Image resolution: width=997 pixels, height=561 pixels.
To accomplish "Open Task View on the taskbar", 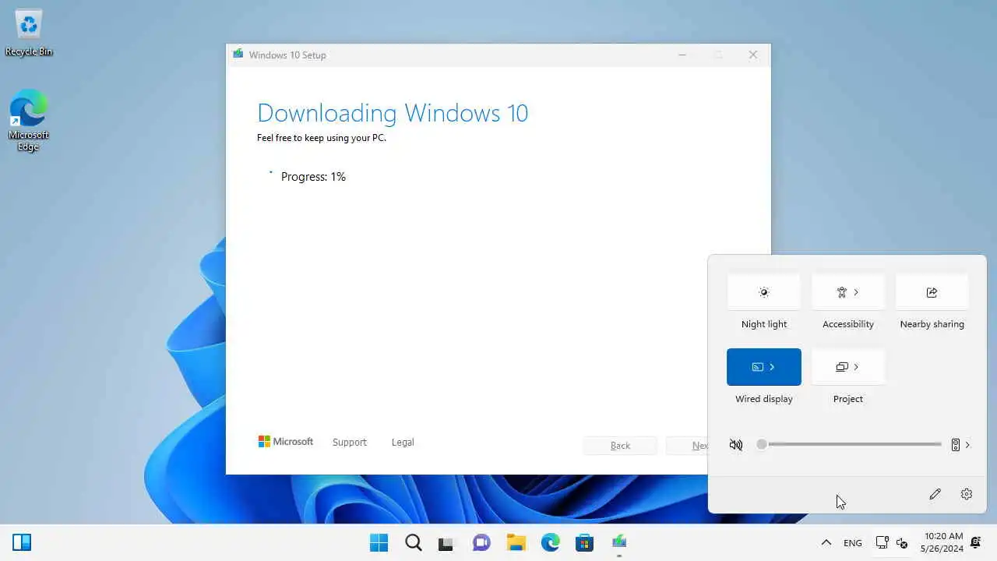I will tap(446, 542).
